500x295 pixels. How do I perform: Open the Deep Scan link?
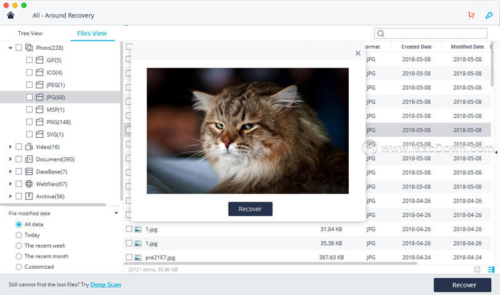point(106,284)
